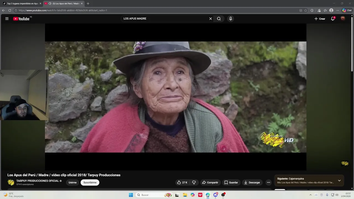Open browser profile avatar
This screenshot has width=354, height=199.
[331, 10]
